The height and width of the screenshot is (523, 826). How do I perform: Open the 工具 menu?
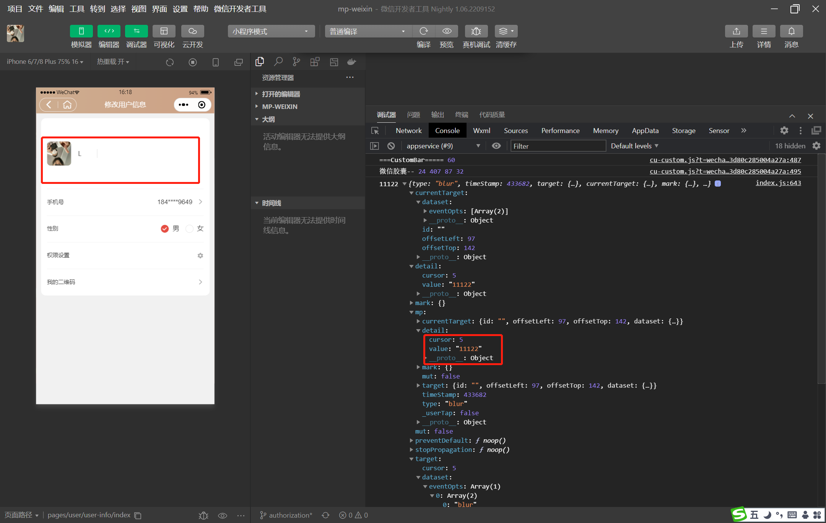[x=76, y=9]
